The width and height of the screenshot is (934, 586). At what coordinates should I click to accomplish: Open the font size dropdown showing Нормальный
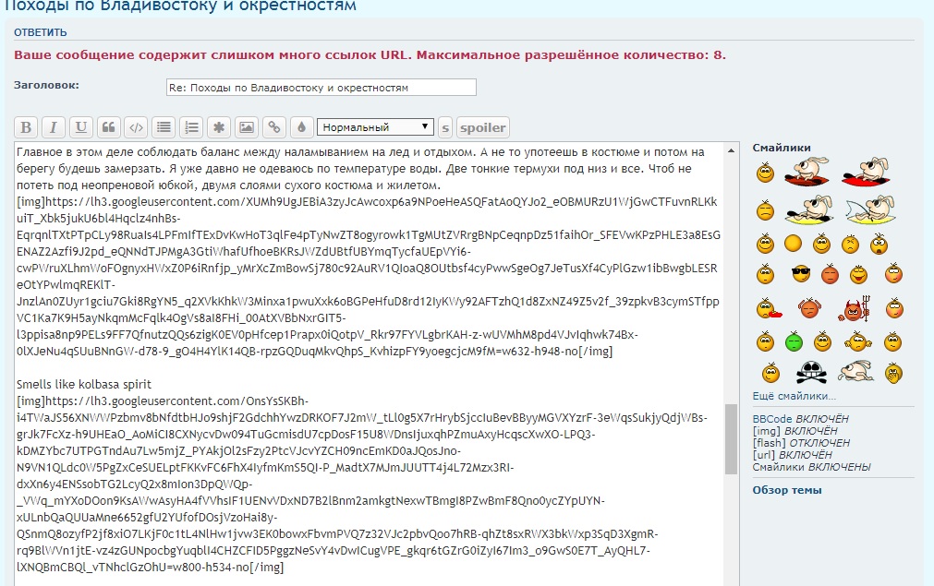point(374,127)
